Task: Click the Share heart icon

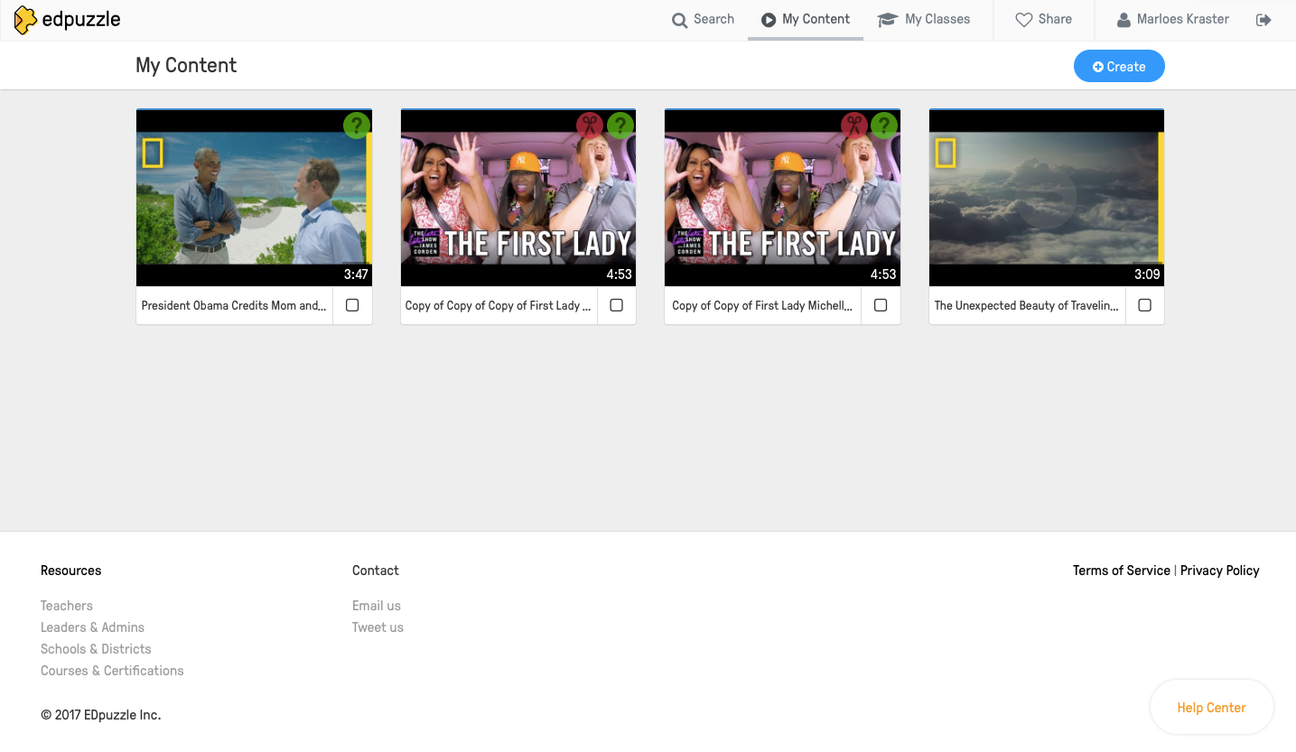Action: tap(1023, 20)
